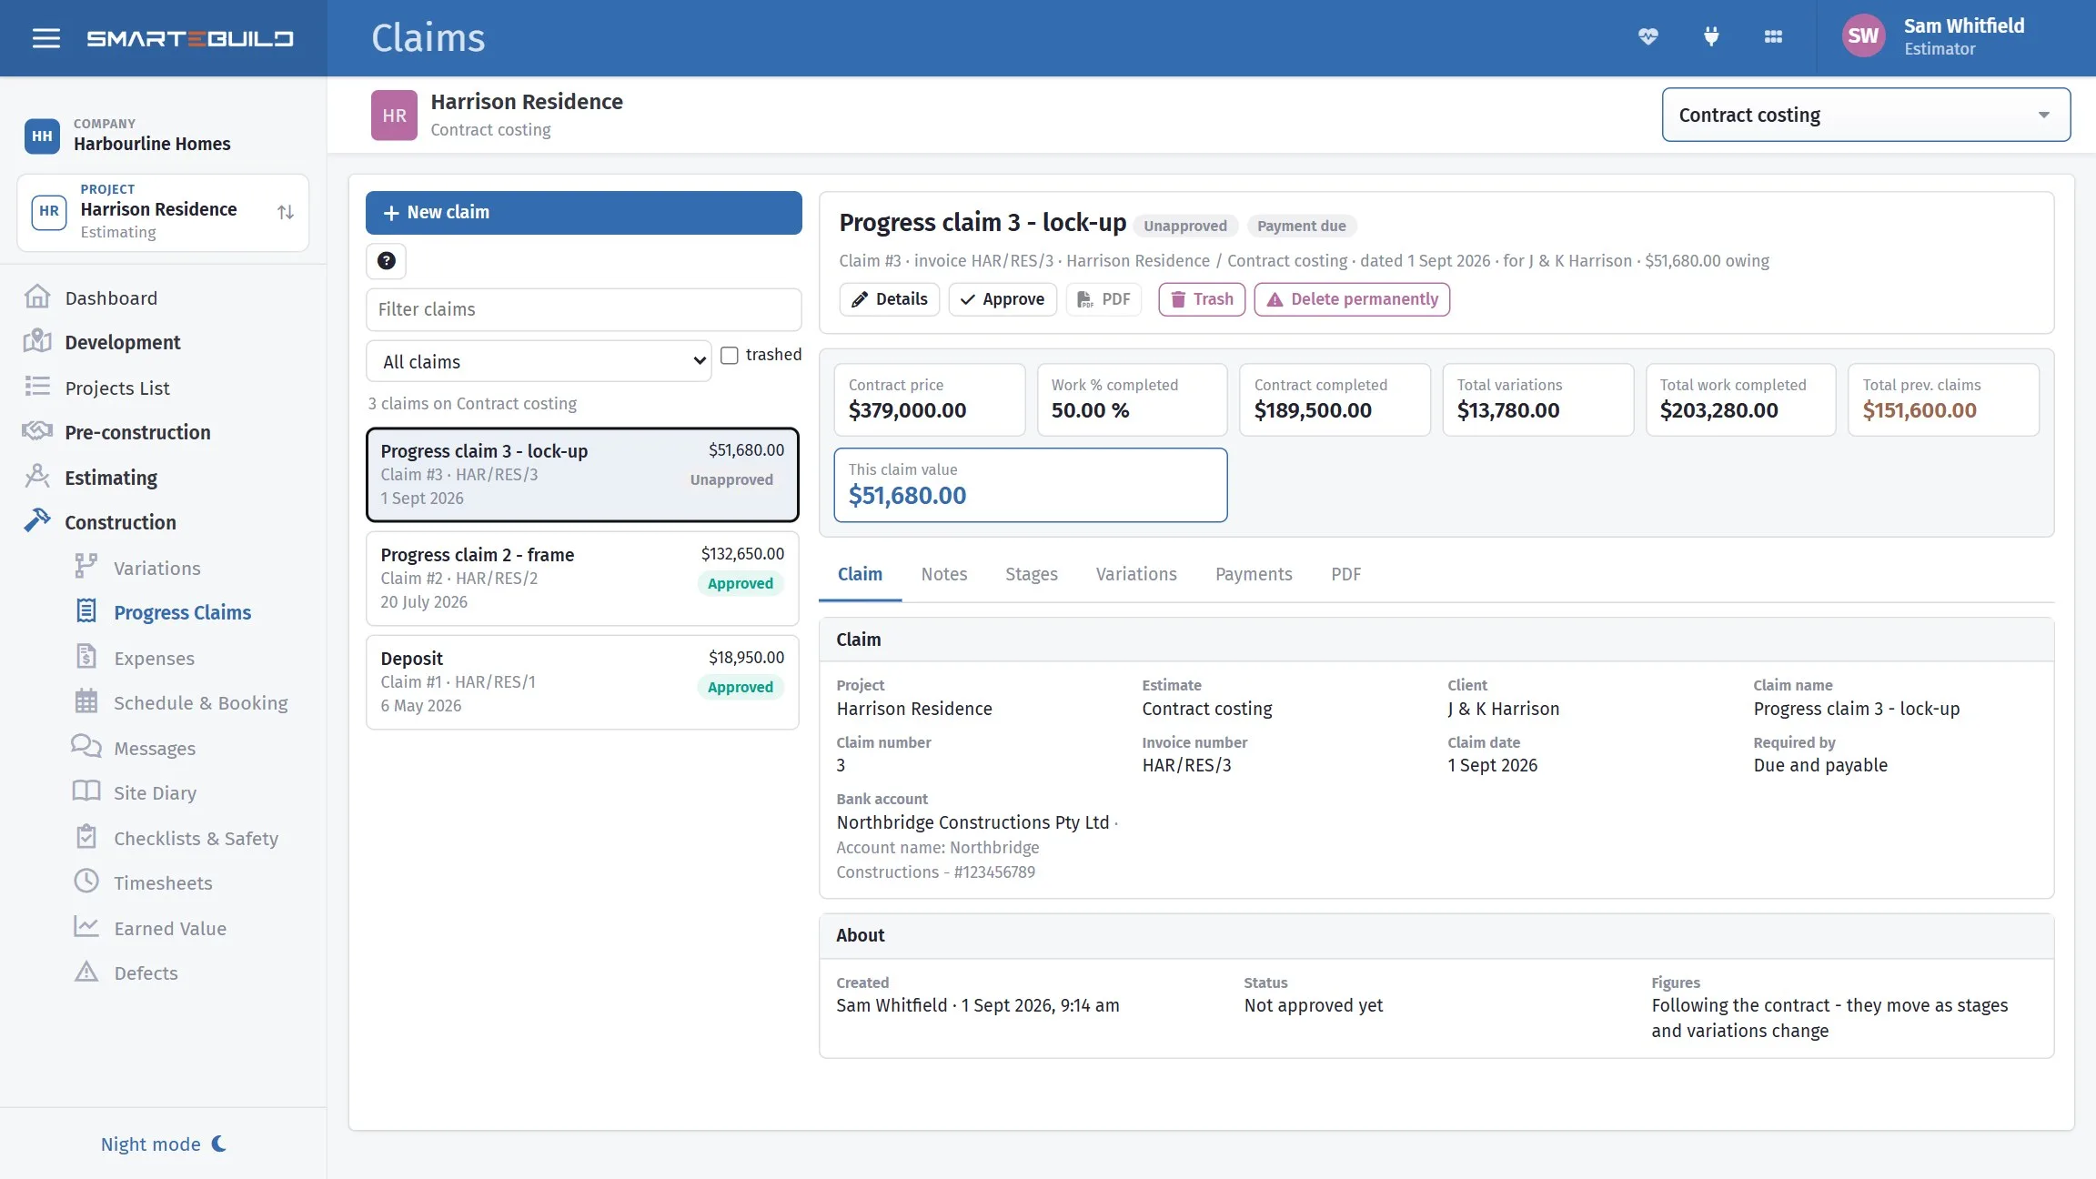Open Messages in the sidebar
Screen dimensions: 2096x1179
154,748
